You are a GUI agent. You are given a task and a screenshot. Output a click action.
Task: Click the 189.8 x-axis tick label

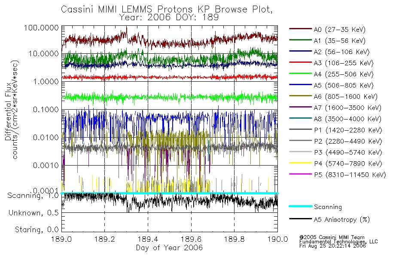coord(234,239)
